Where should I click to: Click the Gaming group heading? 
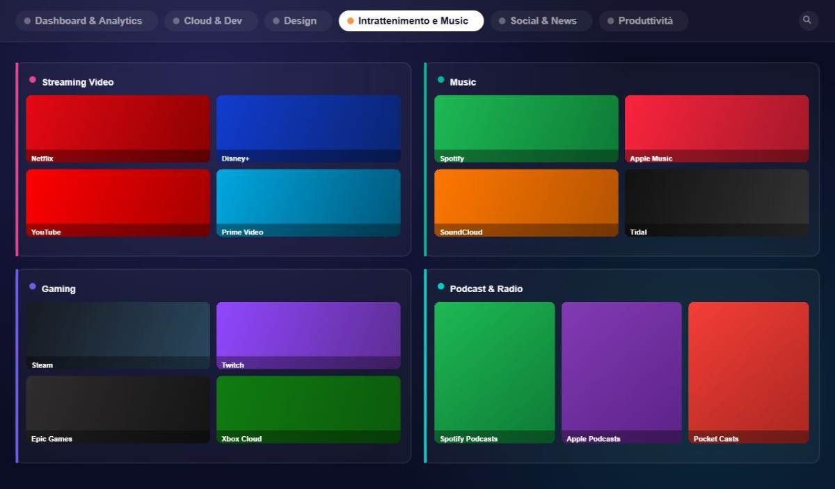tap(58, 289)
